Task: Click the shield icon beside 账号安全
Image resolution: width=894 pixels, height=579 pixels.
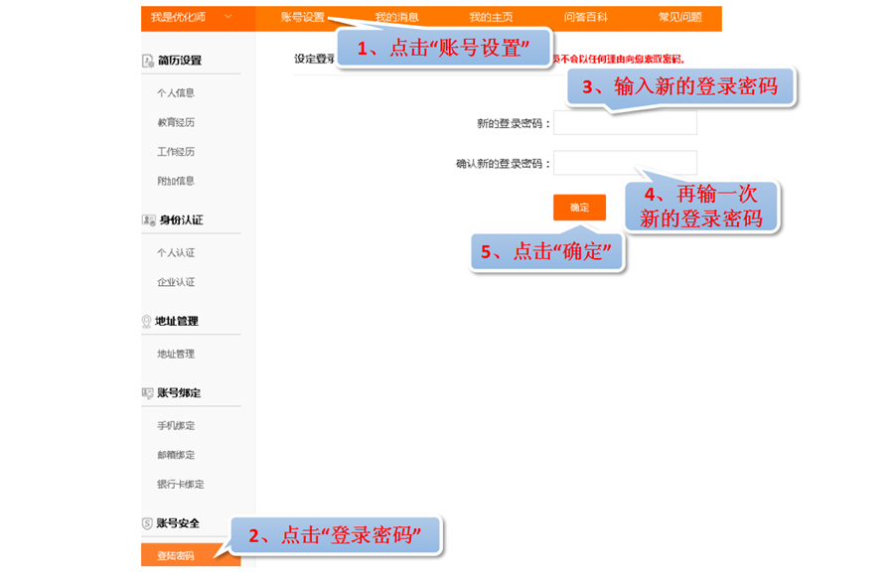Action: click(147, 523)
